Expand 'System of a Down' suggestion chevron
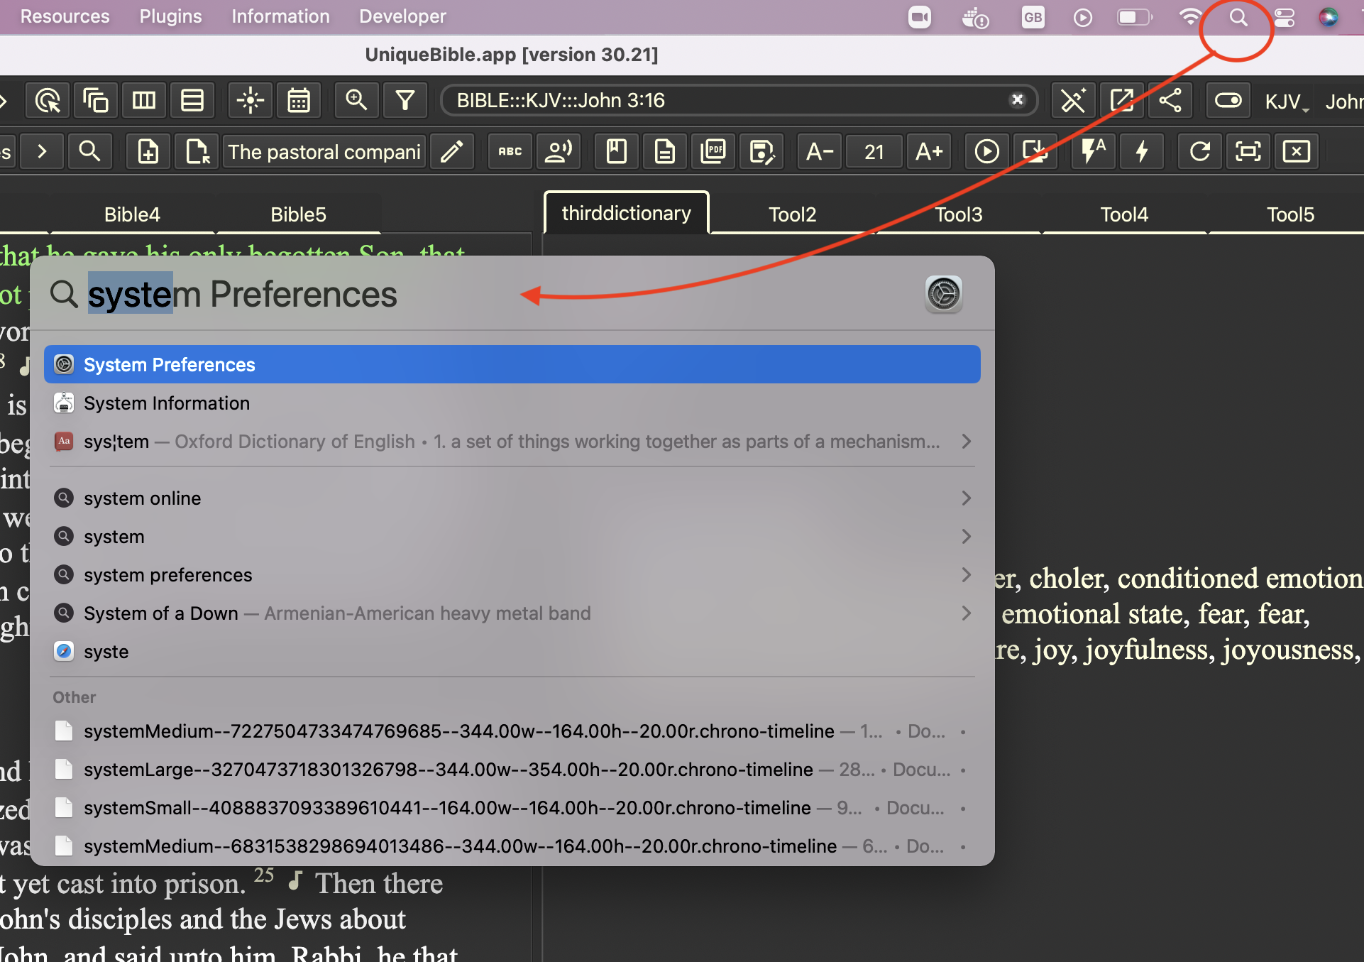Image resolution: width=1364 pixels, height=962 pixels. click(966, 613)
